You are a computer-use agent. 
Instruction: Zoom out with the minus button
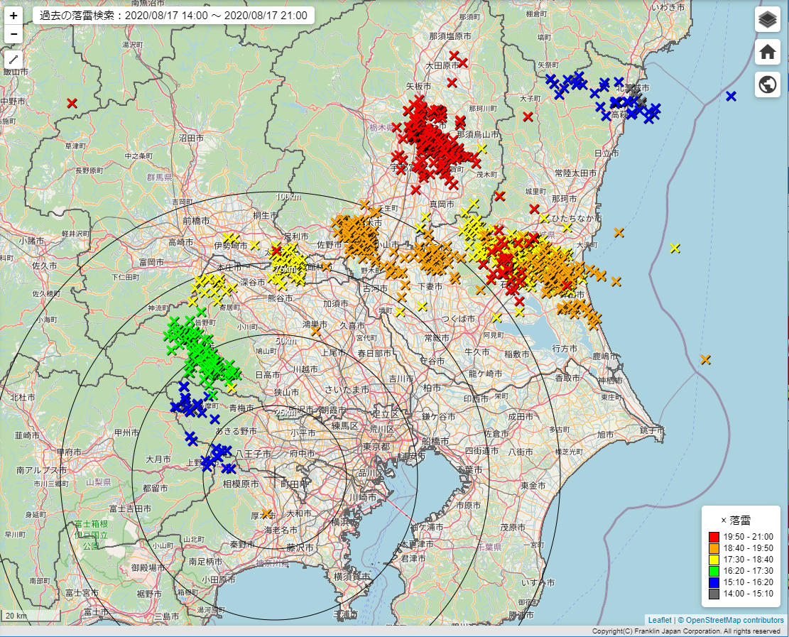pos(14,34)
